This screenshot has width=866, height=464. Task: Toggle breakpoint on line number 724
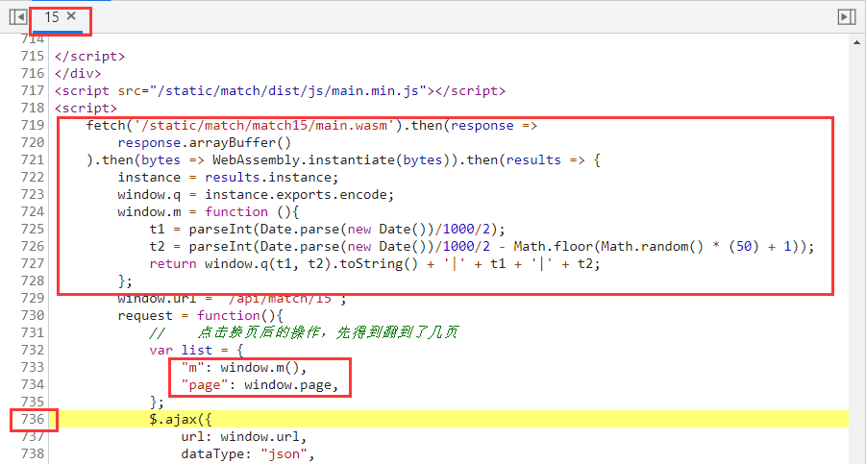33,211
